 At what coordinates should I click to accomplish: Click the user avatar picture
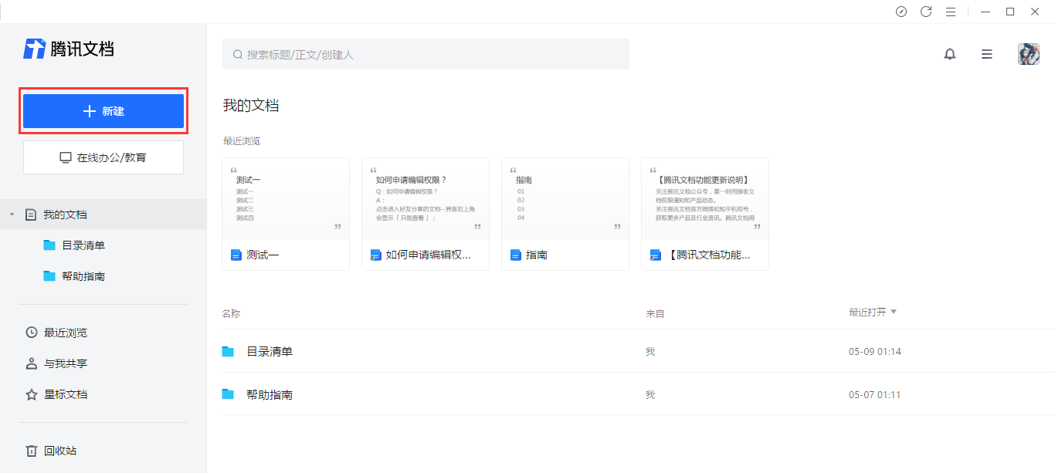pyautogui.click(x=1029, y=54)
